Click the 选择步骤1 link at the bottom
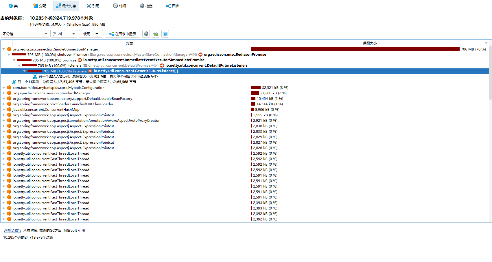Screen dimensions: 492x262 [x=12, y=230]
